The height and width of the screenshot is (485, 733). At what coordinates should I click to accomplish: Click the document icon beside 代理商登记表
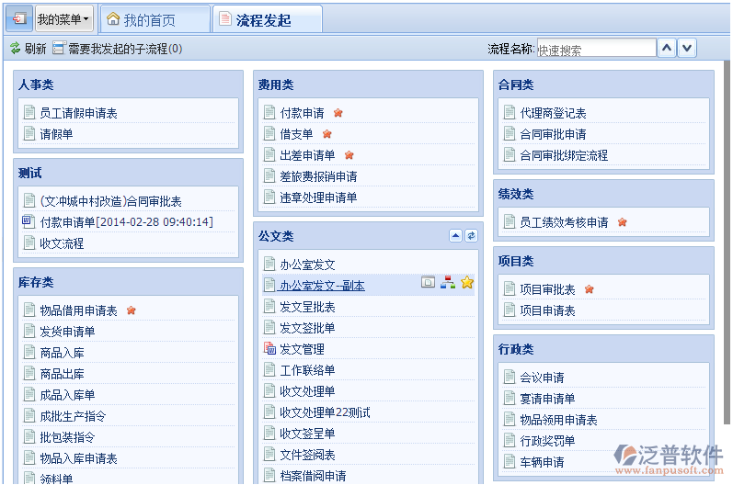coord(510,113)
